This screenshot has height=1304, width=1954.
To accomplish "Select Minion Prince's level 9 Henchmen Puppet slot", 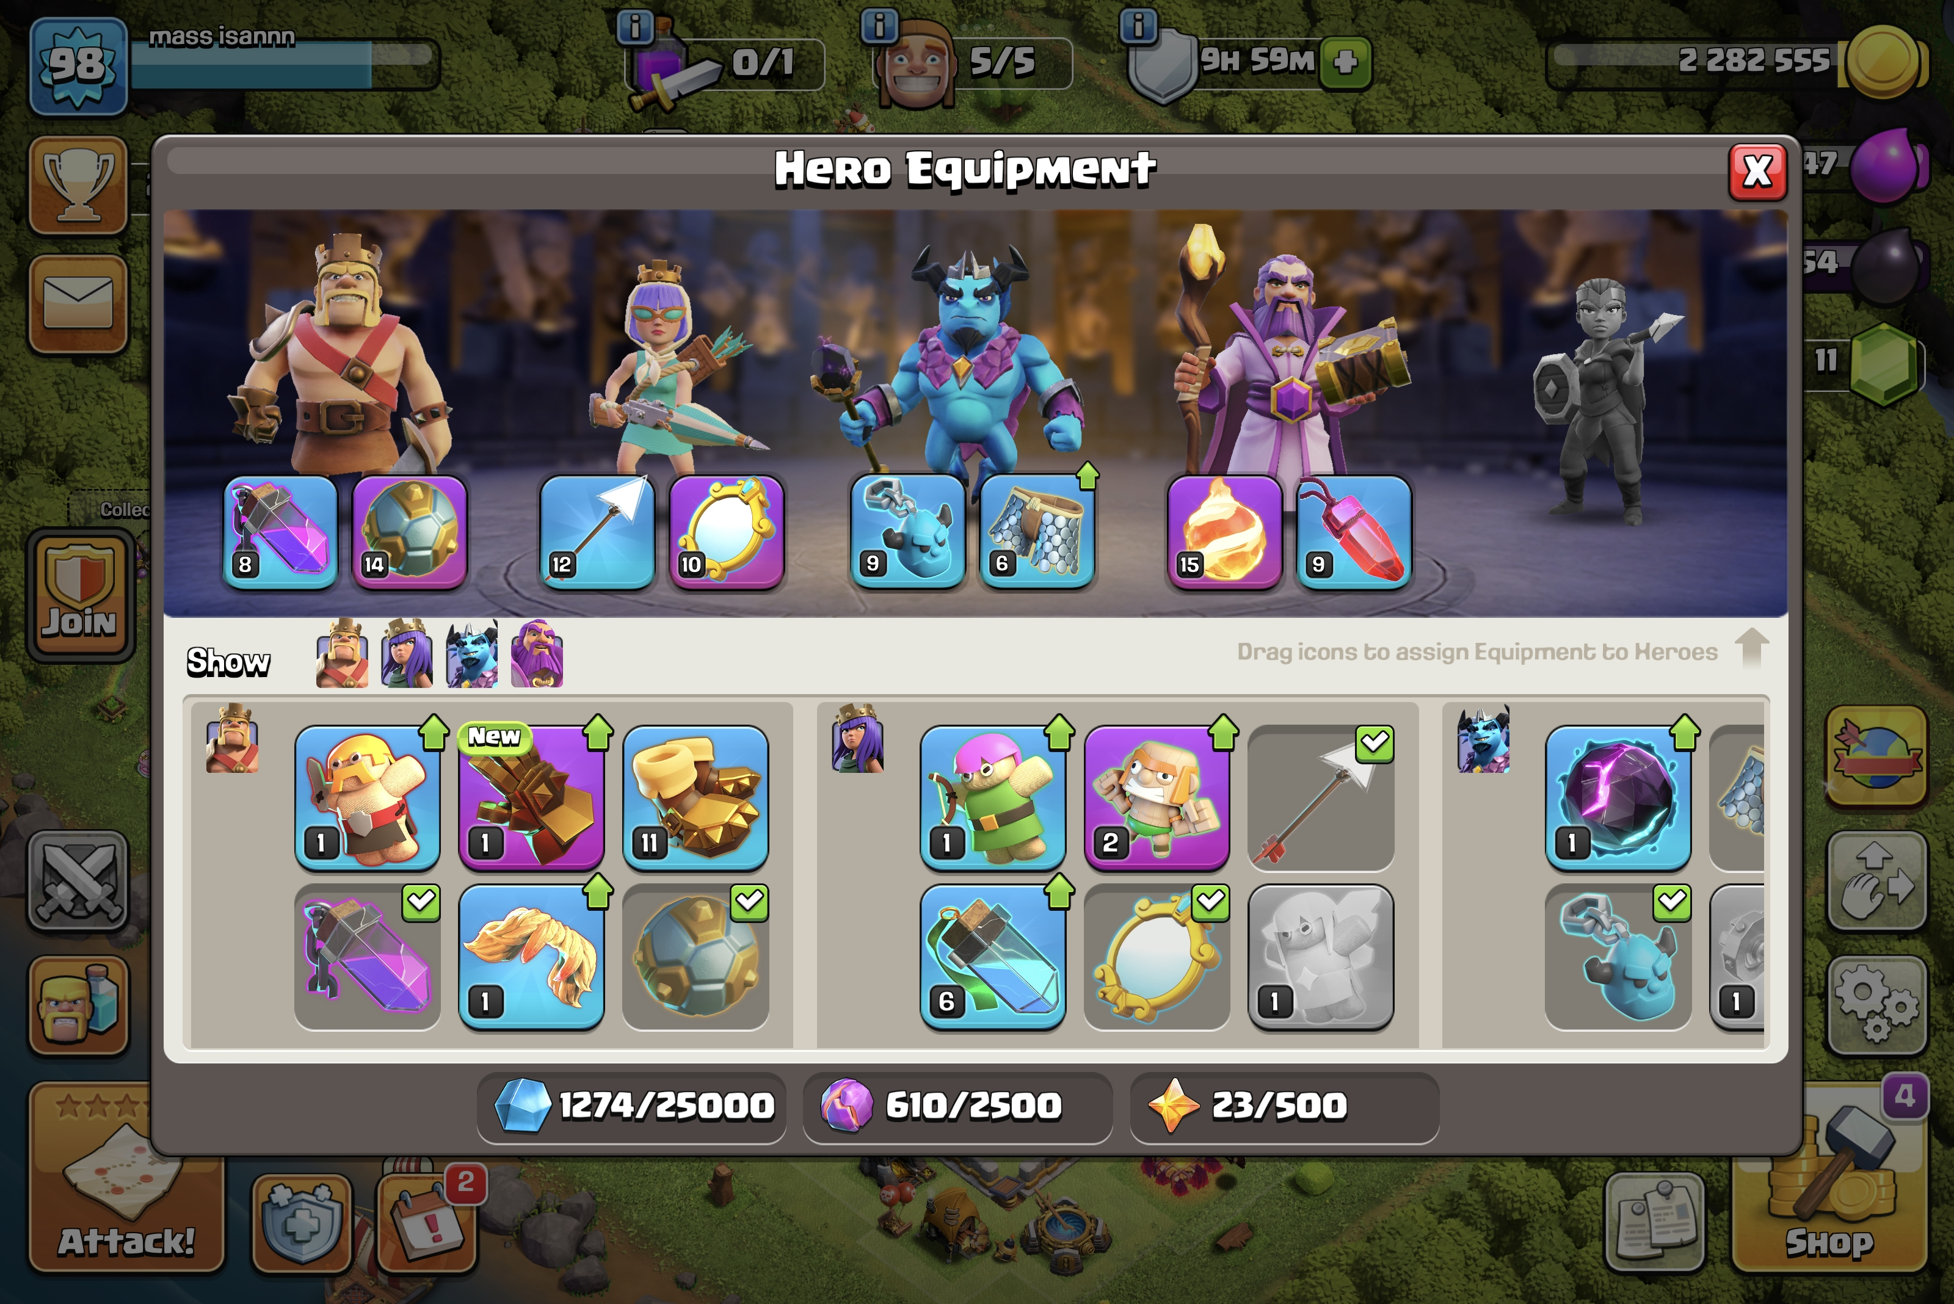I will click(x=907, y=532).
